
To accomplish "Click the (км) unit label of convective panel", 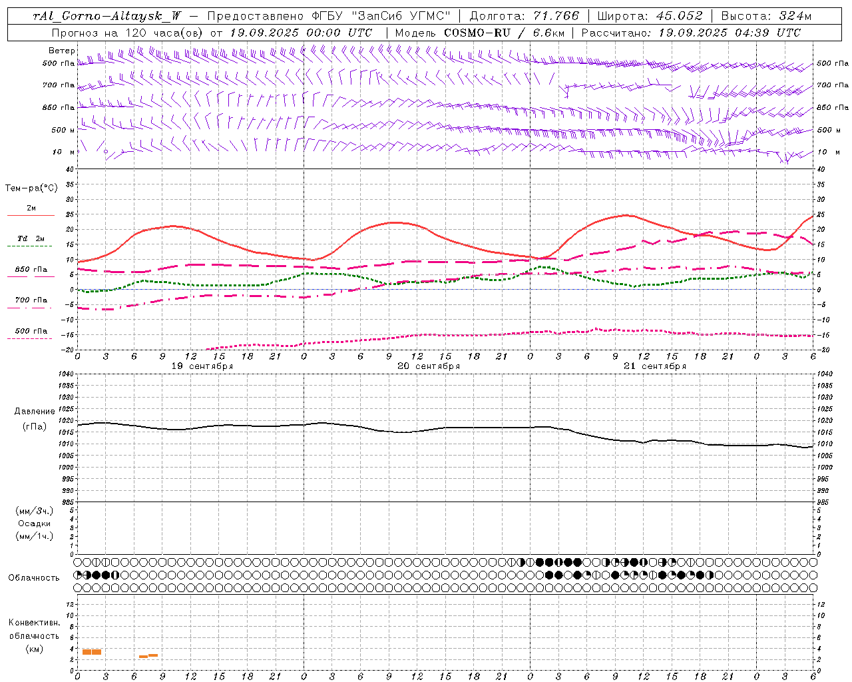I will (x=34, y=649).
